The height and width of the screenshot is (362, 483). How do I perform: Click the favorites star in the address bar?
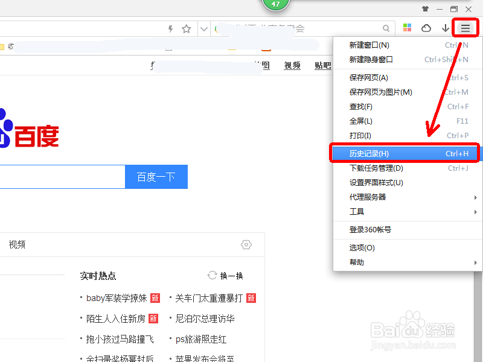pos(185,28)
